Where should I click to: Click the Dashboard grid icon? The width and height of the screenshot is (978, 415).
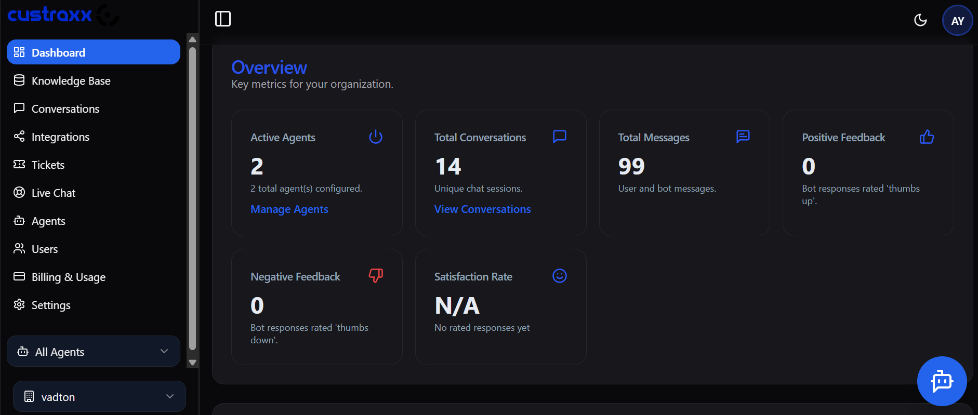(x=19, y=52)
